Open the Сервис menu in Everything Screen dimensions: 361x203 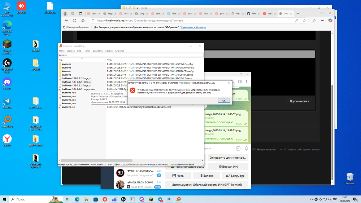tap(109, 51)
